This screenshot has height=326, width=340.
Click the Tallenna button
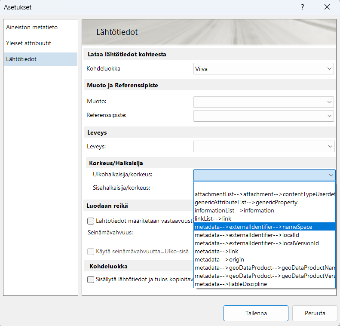[x=256, y=313]
